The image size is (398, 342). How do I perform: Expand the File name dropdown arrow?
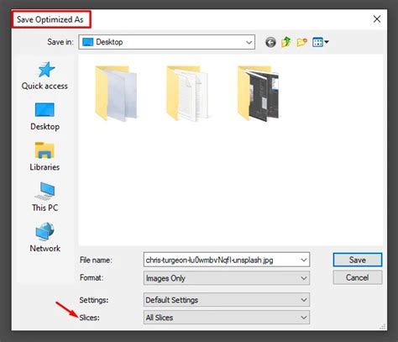point(304,260)
